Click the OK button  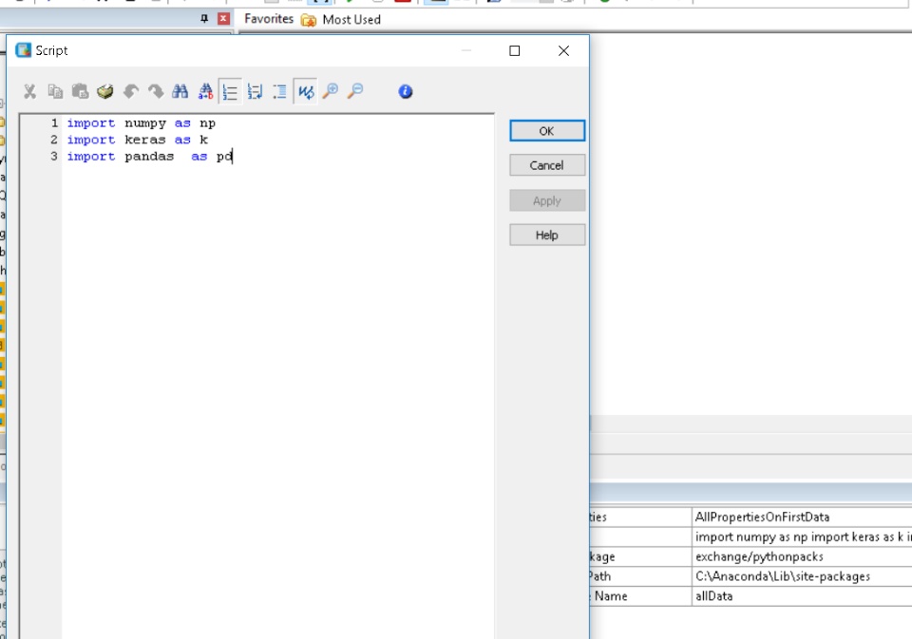[x=547, y=131]
